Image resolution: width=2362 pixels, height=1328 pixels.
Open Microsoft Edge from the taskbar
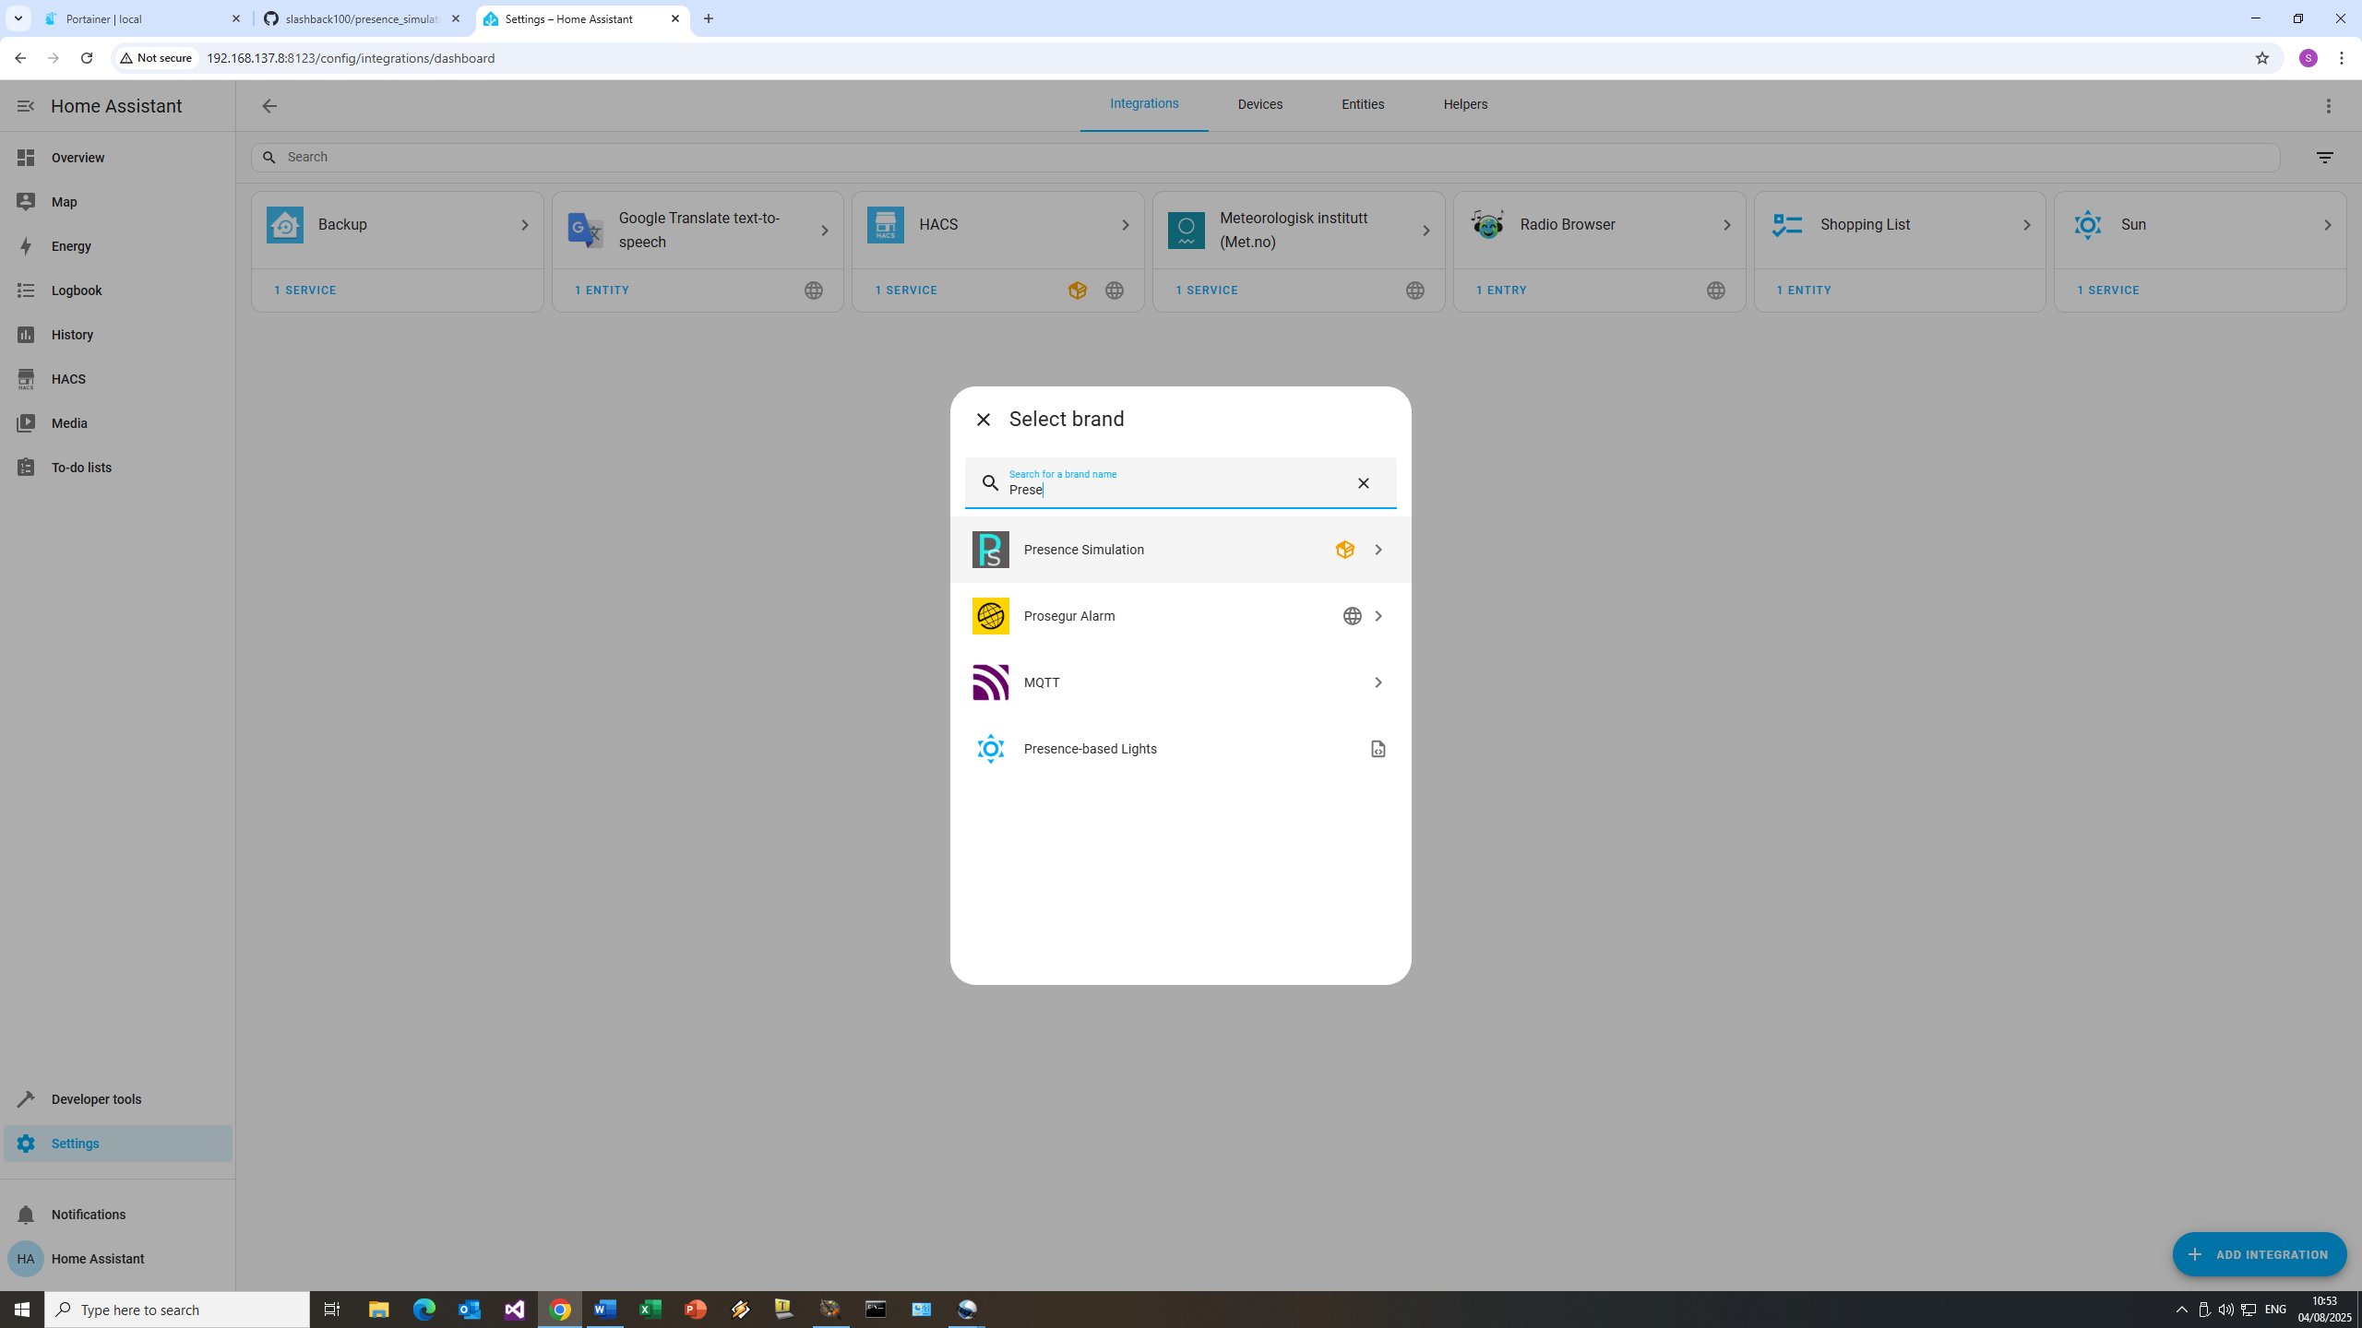tap(423, 1310)
